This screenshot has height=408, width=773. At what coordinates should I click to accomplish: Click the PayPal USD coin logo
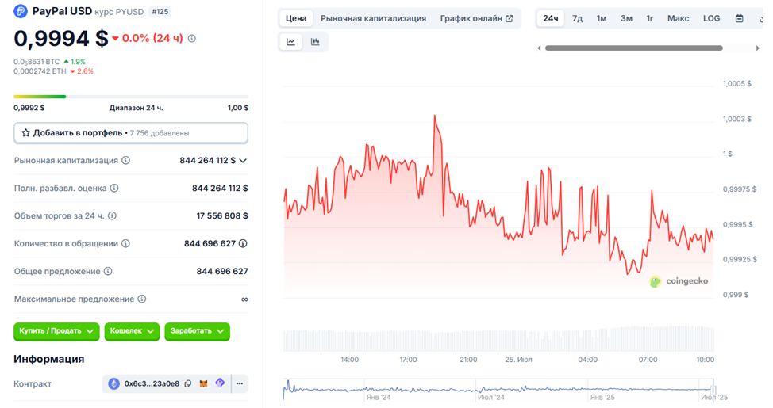21,11
